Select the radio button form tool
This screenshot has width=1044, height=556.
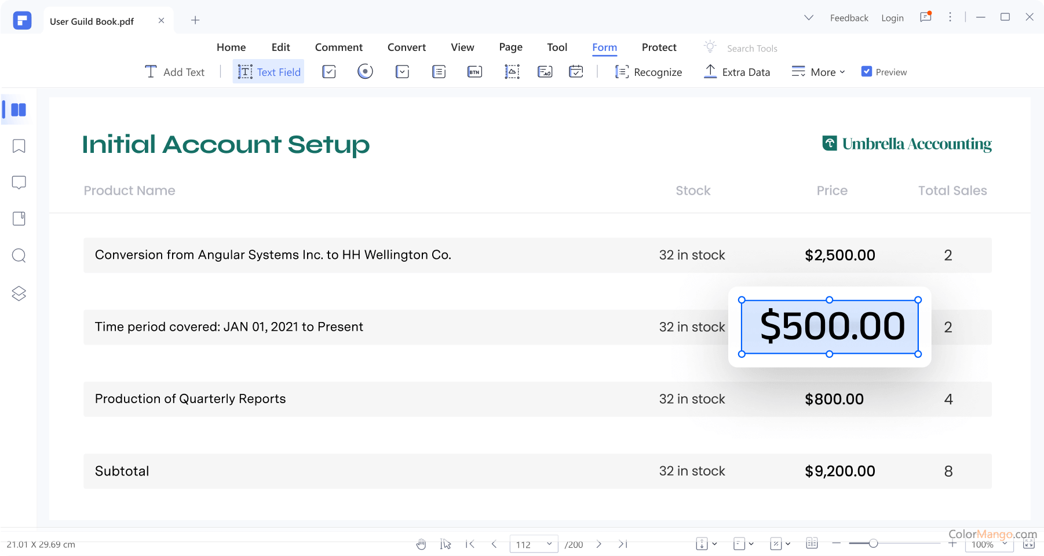365,72
